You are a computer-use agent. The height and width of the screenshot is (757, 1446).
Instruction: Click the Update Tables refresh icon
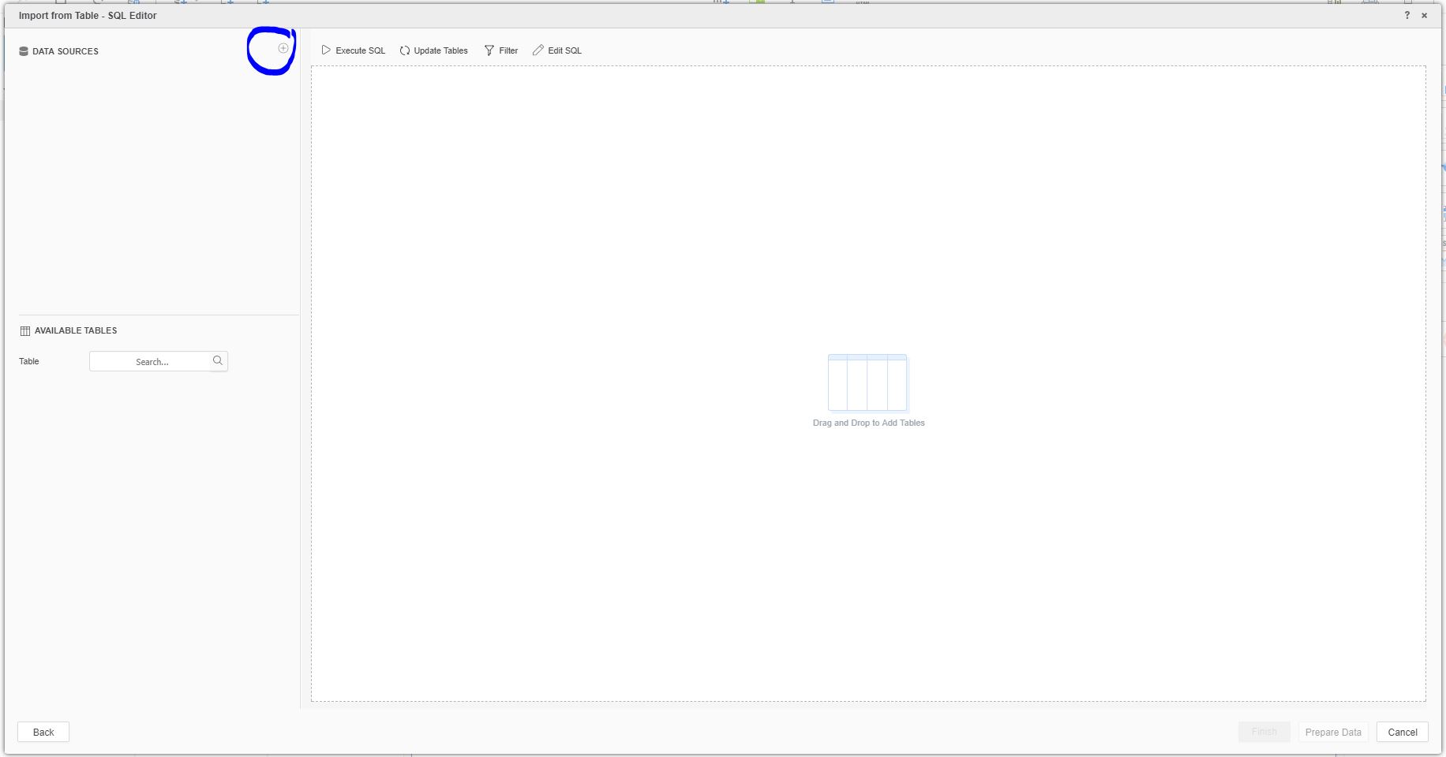coord(404,50)
